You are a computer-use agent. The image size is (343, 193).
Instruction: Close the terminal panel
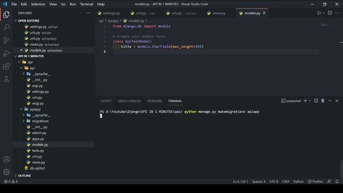point(337,101)
